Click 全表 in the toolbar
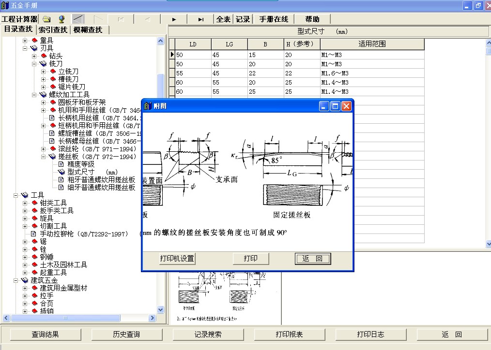 (223, 19)
